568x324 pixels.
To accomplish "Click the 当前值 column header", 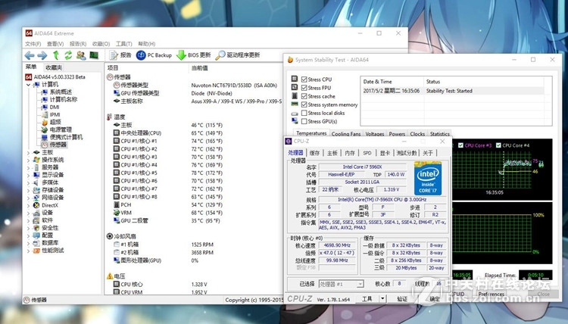I will click(200, 67).
